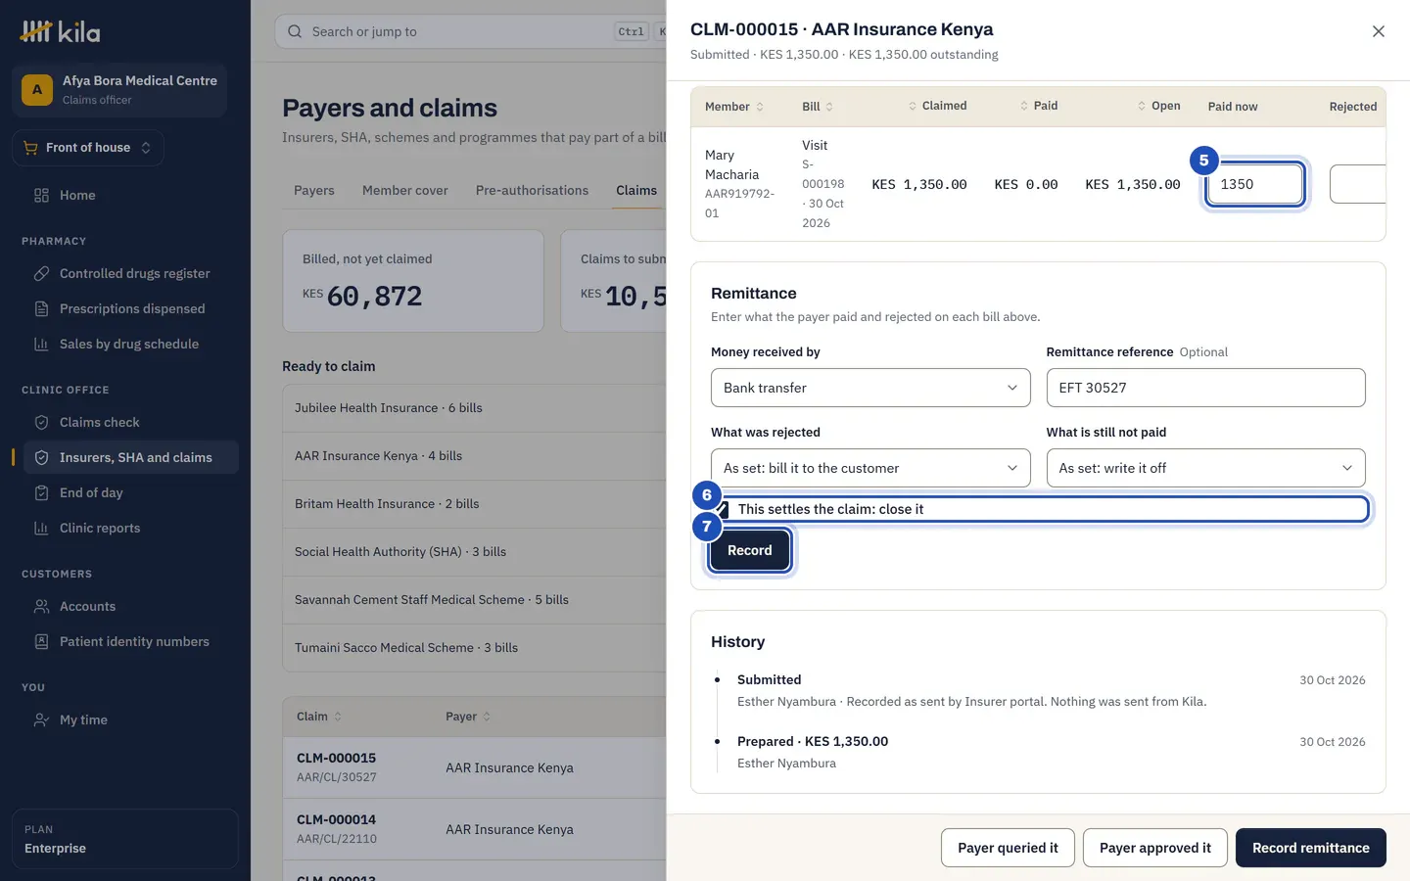Click the Insurers, SHA and claims shield icon

pyautogui.click(x=41, y=457)
